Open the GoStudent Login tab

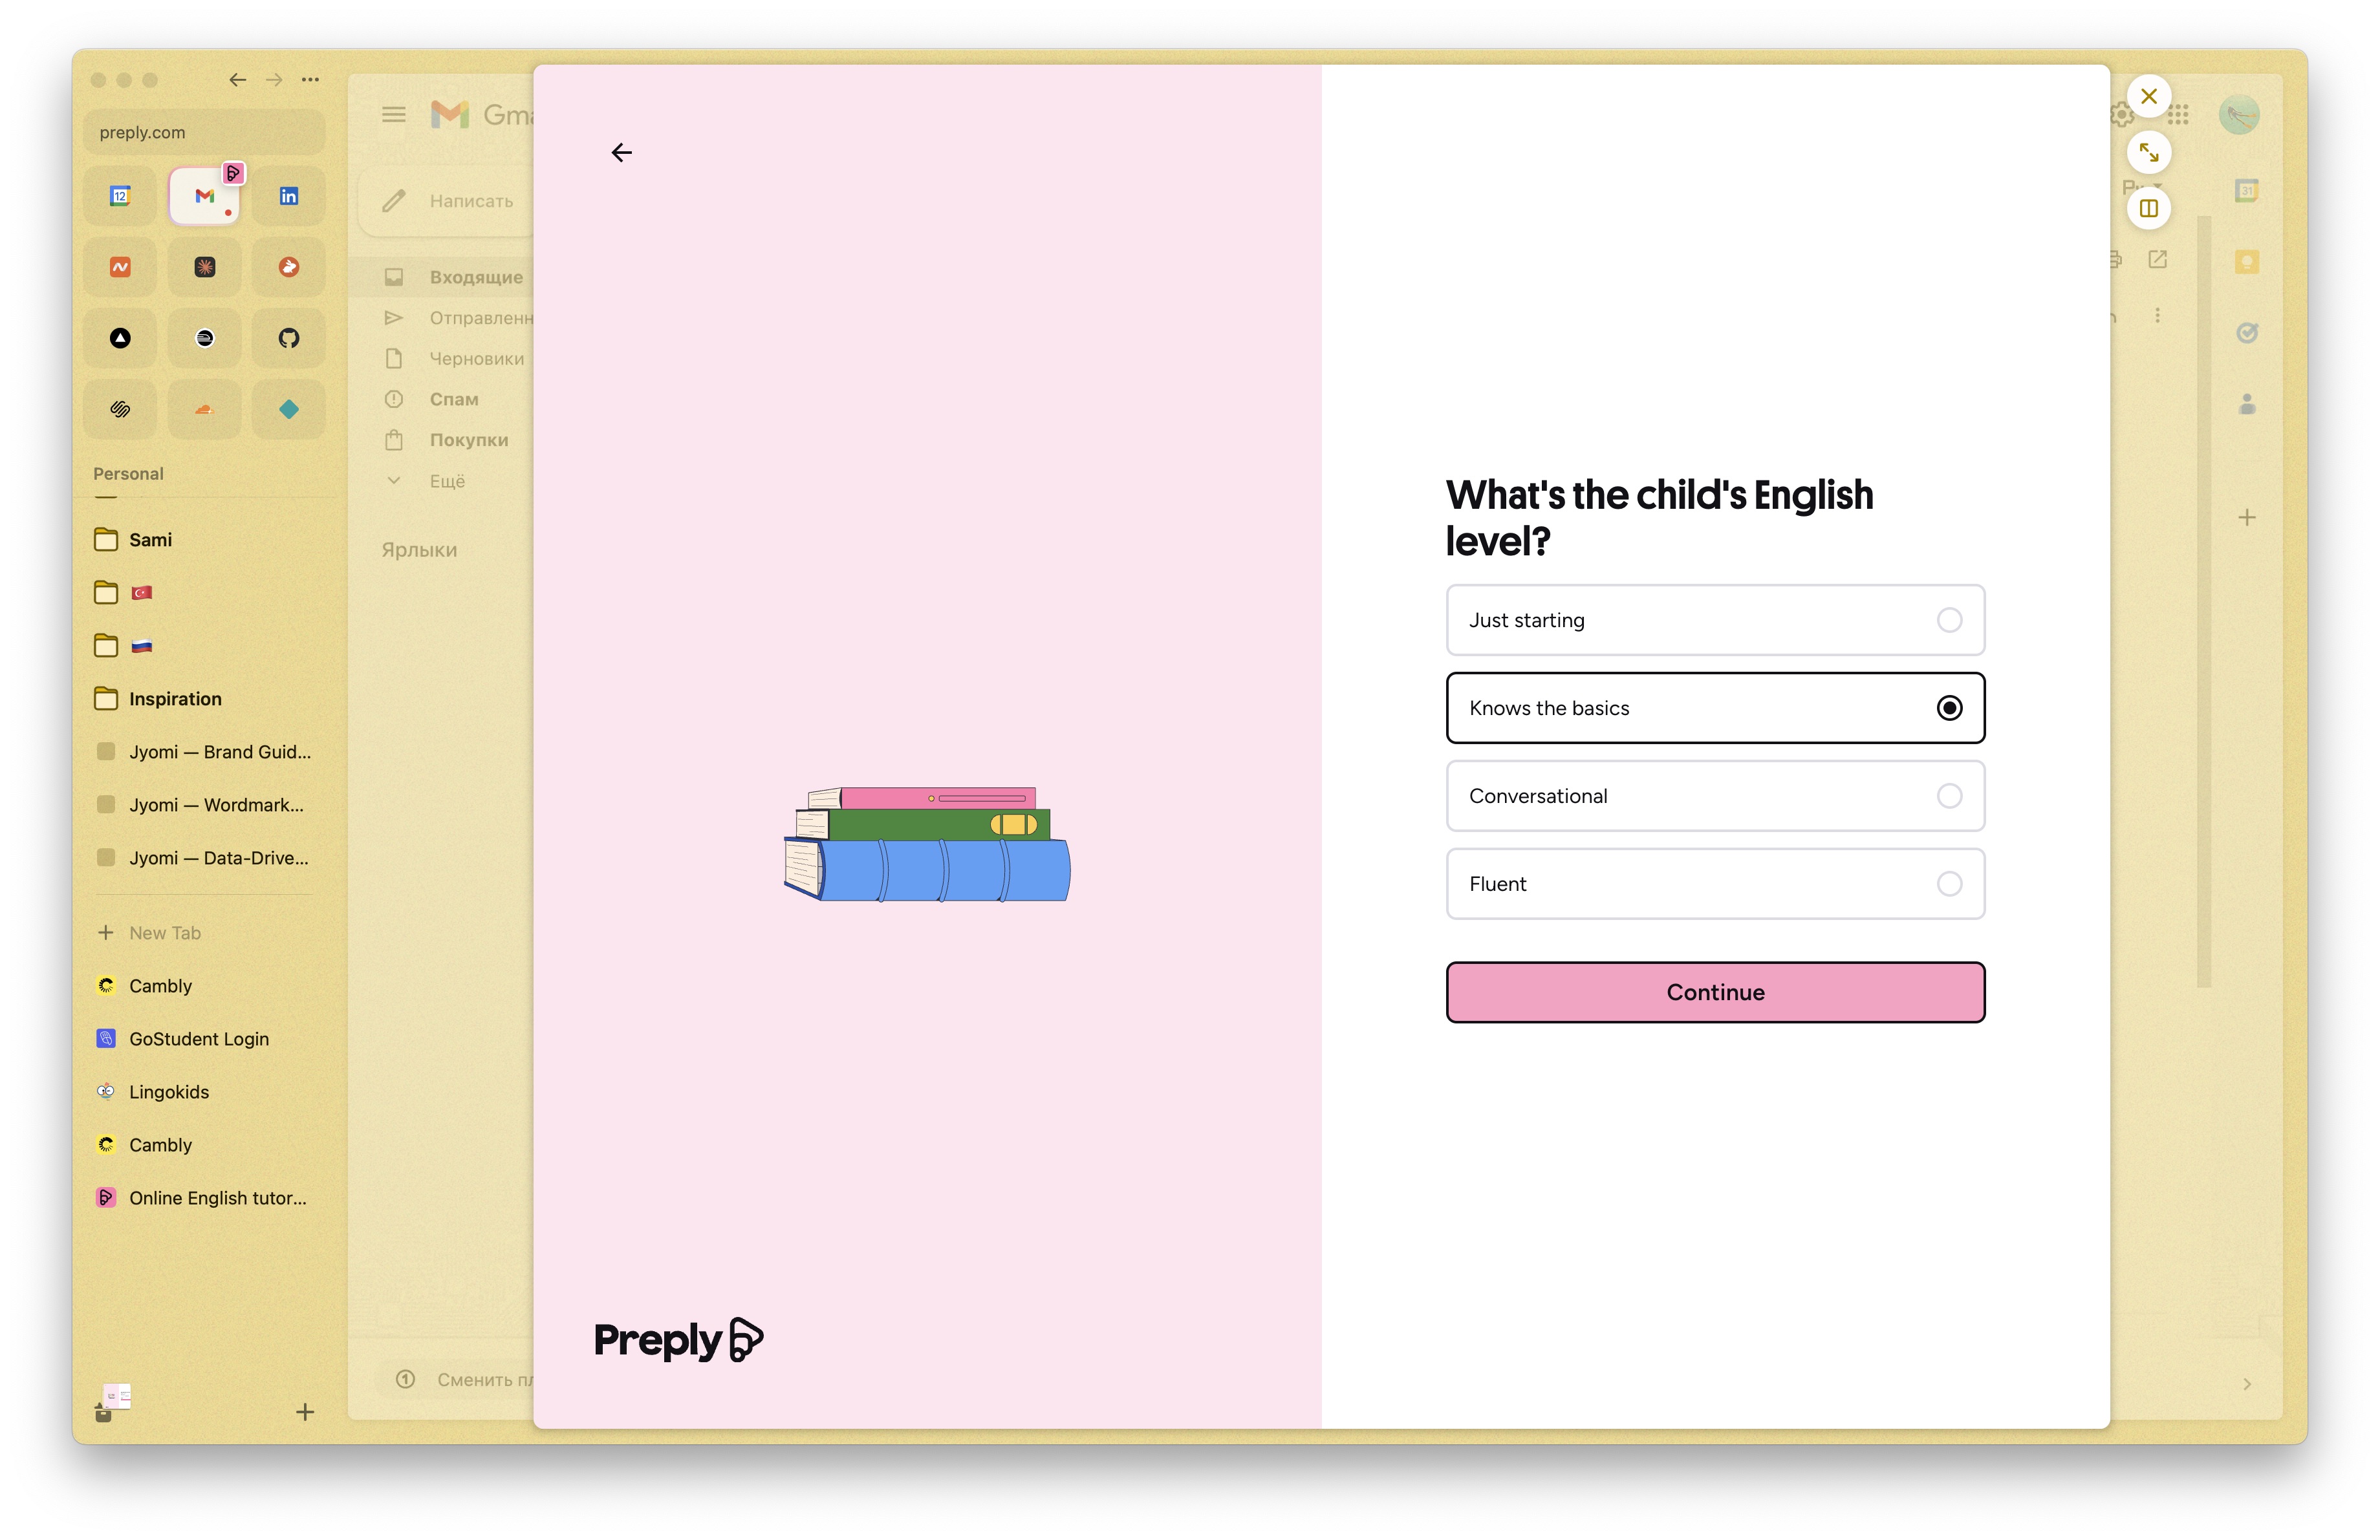199,1038
